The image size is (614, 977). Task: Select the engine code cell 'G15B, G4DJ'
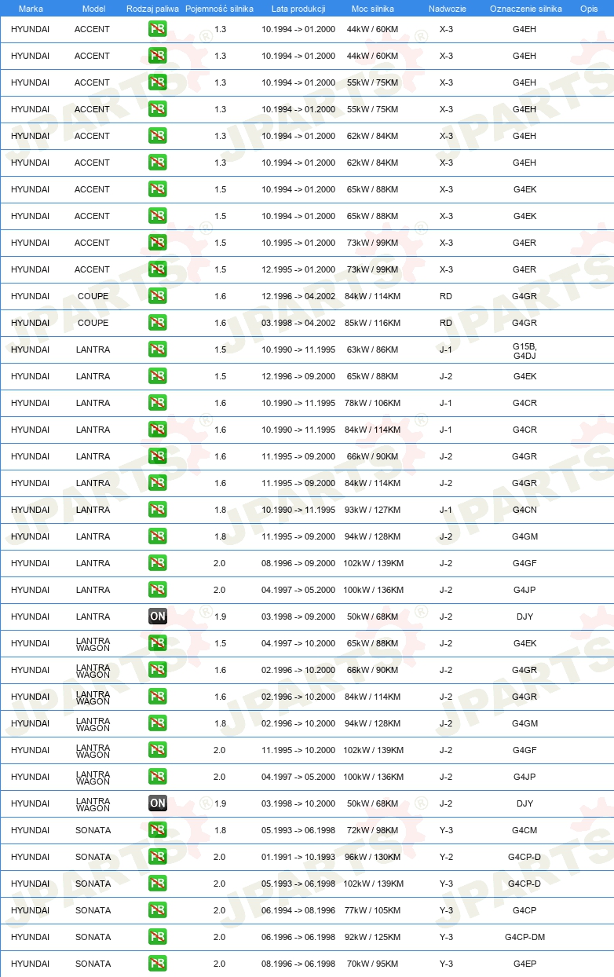pos(524,350)
